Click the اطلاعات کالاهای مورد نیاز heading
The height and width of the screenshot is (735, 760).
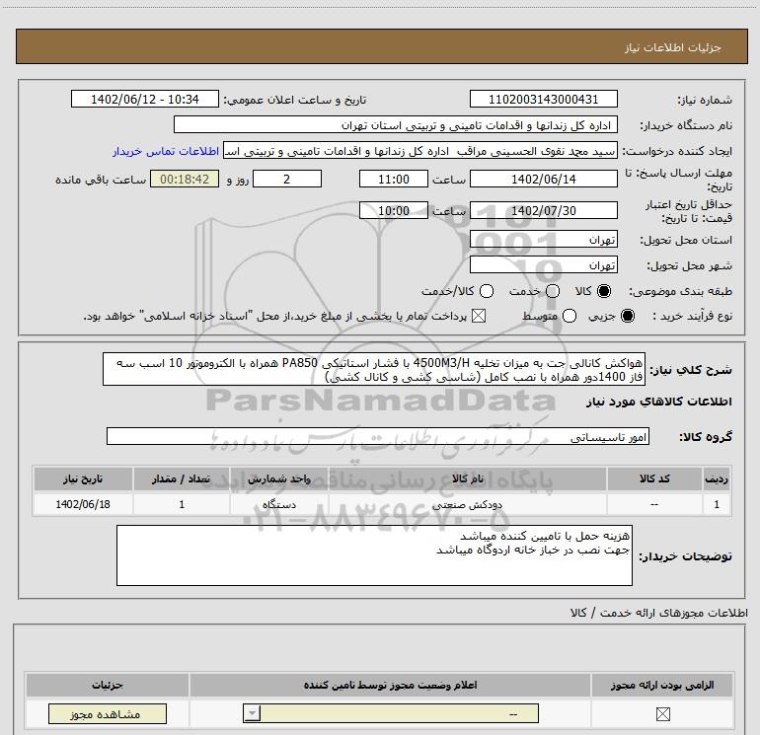point(658,402)
